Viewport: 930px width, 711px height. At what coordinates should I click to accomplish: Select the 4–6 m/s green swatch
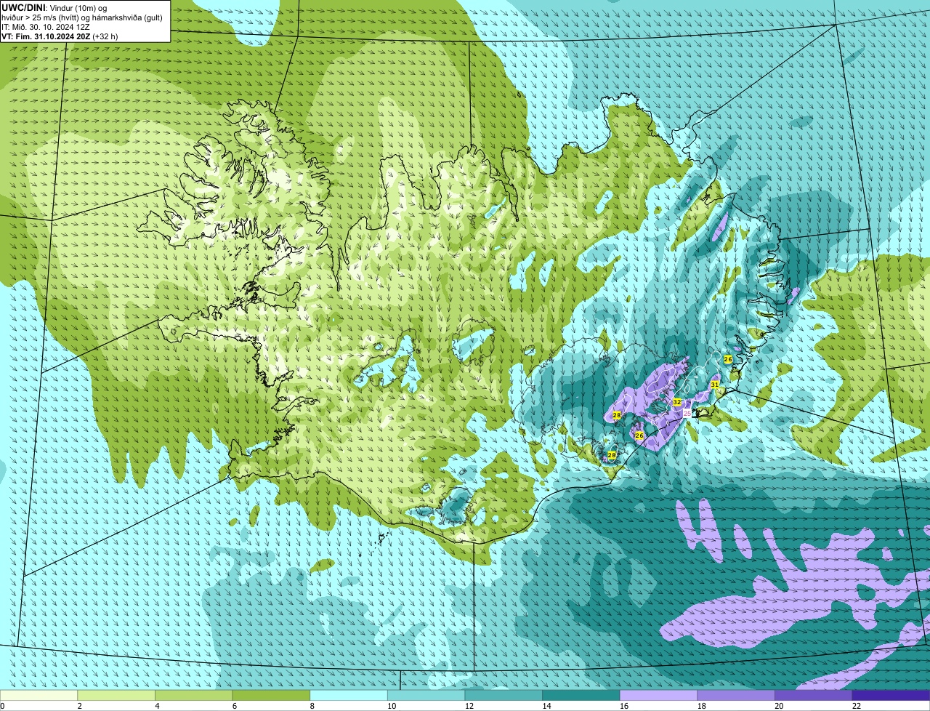click(193, 695)
